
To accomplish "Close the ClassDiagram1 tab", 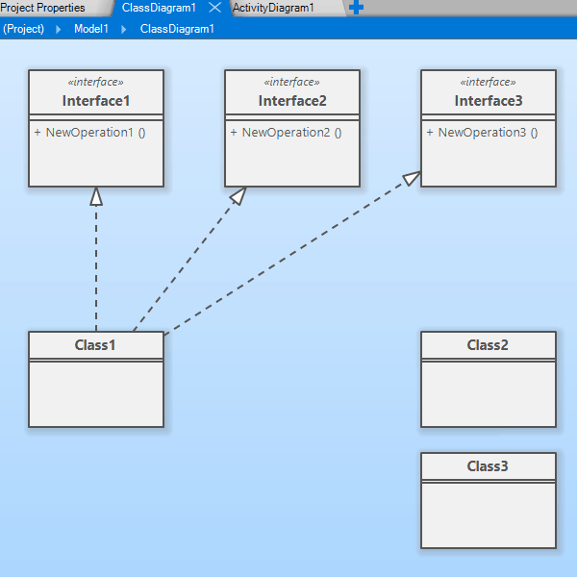I will (x=214, y=8).
